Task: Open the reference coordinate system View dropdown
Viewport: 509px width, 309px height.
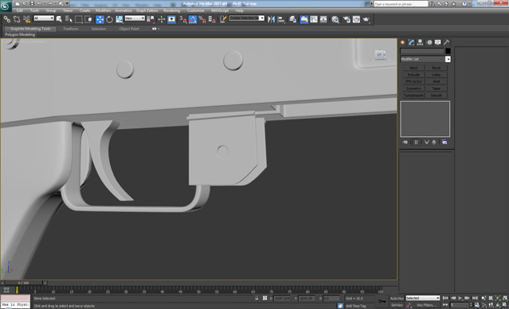Action: click(135, 18)
